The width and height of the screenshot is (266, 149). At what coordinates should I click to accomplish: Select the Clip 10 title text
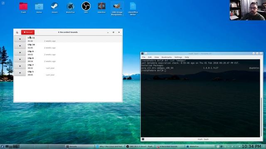pyautogui.click(x=31, y=45)
